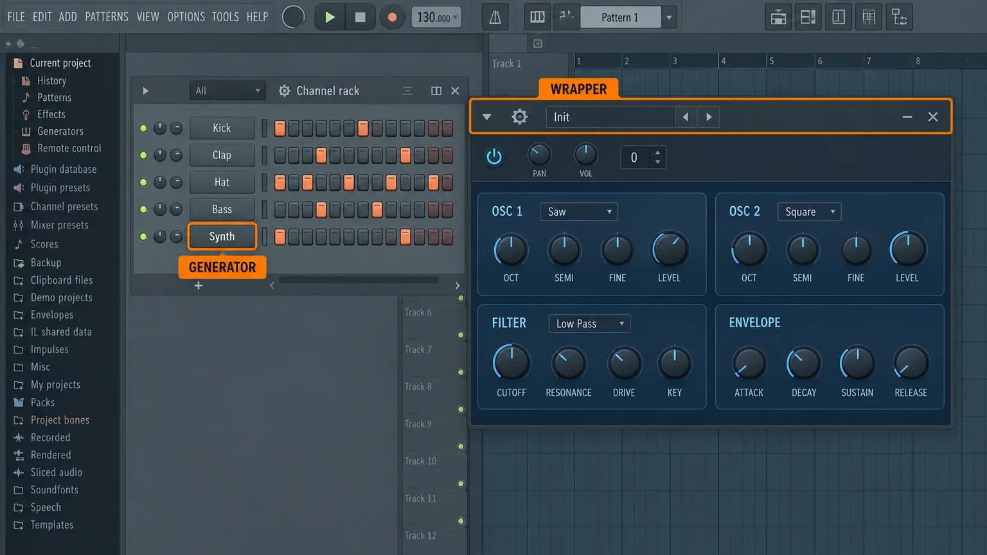Start playback with the Play button

330,17
